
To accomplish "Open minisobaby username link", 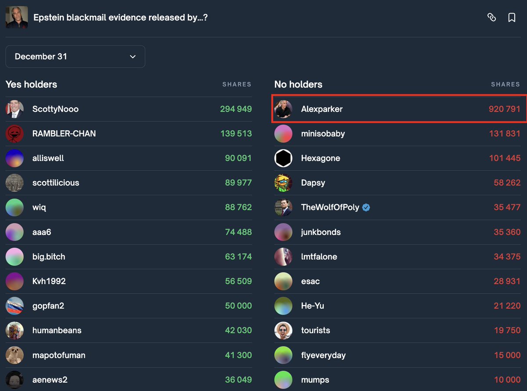I will (323, 134).
